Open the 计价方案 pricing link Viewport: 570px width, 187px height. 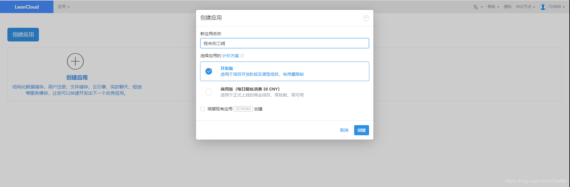pos(230,55)
